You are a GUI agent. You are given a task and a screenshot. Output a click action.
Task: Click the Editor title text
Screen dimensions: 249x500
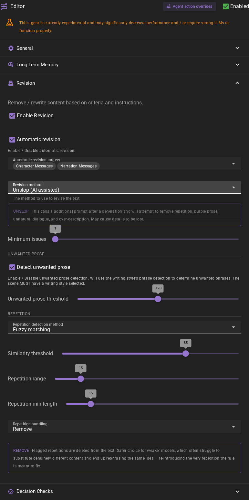pyautogui.click(x=17, y=6)
